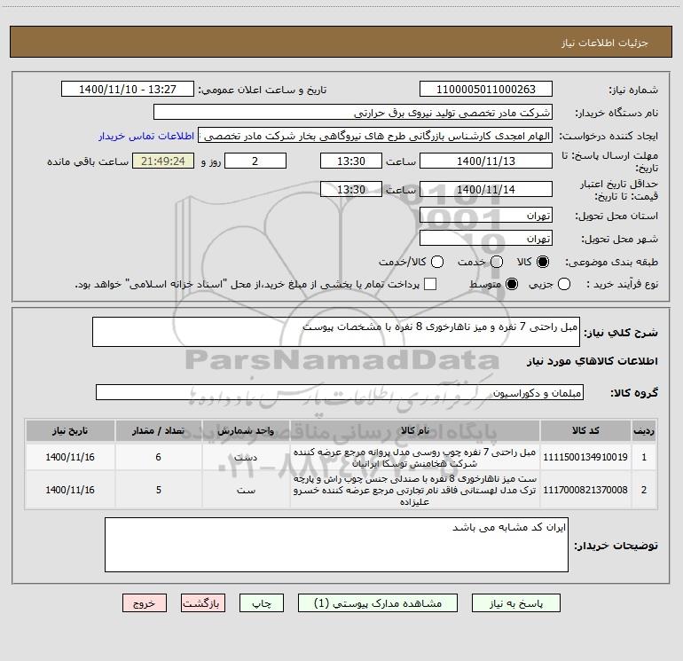Click the واحد شمارش column header
The height and width of the screenshot is (661, 683).
pyautogui.click(x=246, y=431)
